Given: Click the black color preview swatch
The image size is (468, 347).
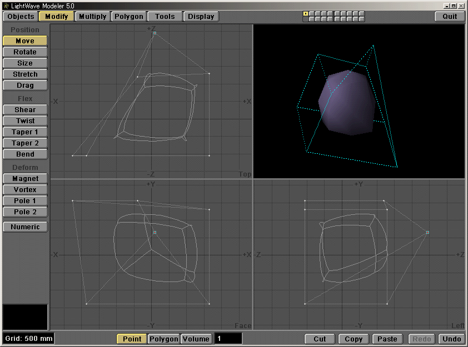Looking at the screenshot, I should pyautogui.click(x=24, y=316).
